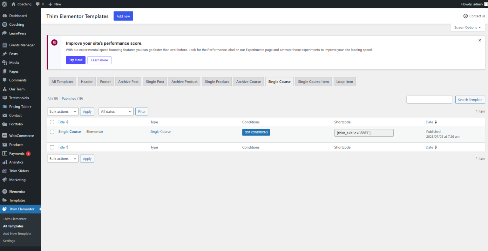
Task: Open the top Bulk actions dropdown
Action: coord(63,112)
